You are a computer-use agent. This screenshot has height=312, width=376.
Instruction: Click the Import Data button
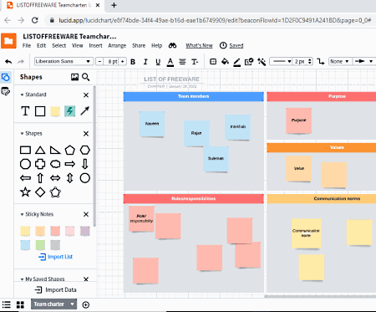[55, 290]
